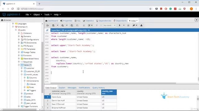Image resolution: width=199 pixels, height=111 pixels.
Task: Click the query editor horizontal scrollbar
Action: [113, 83]
